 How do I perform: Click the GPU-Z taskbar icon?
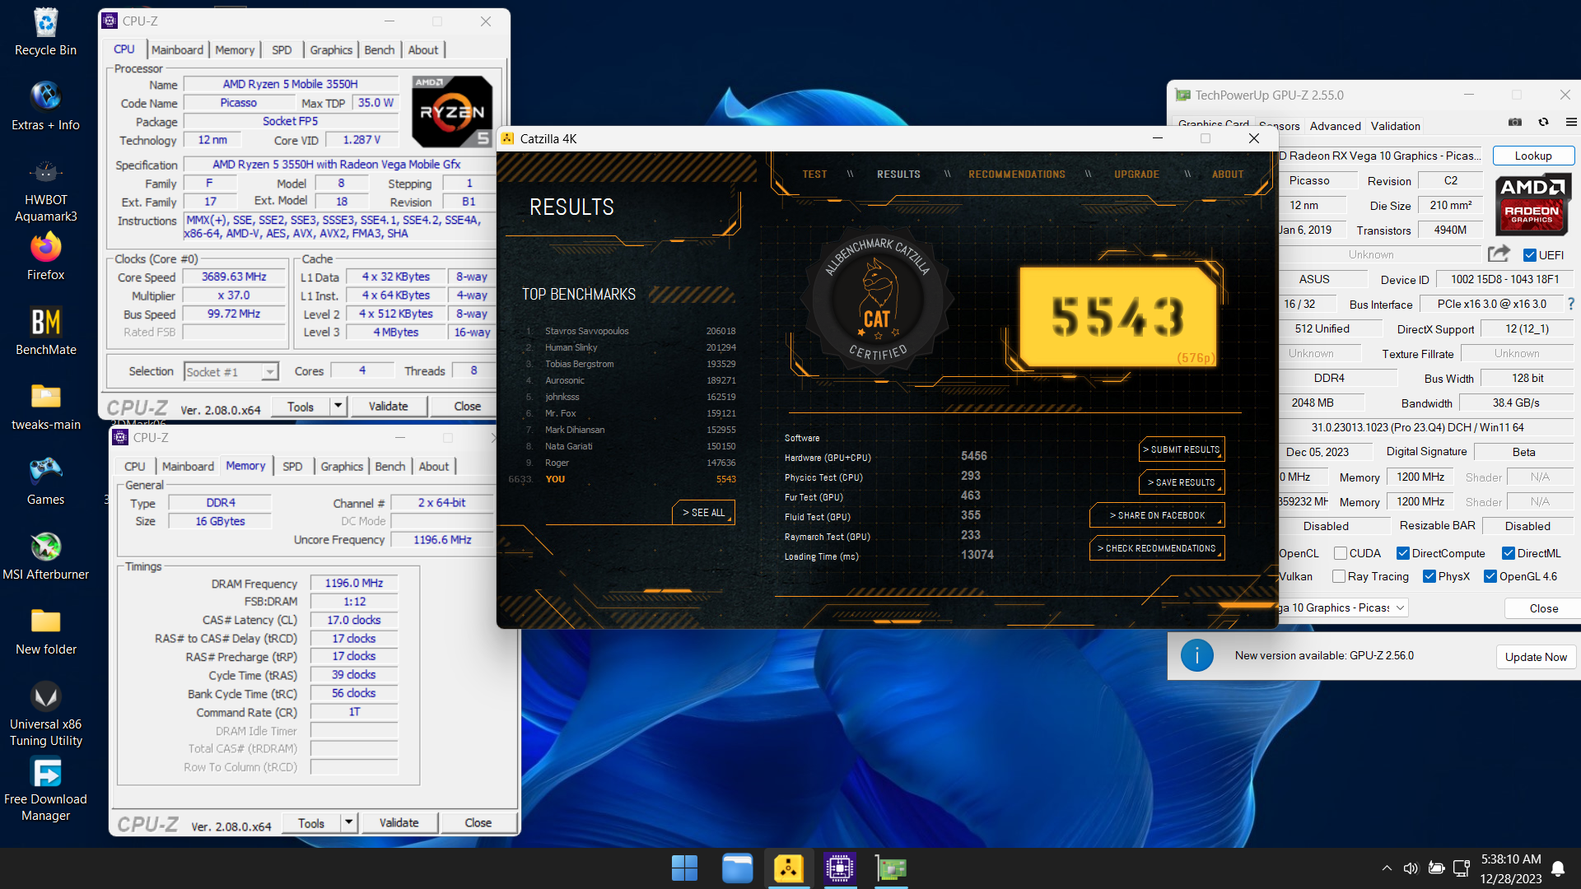(891, 868)
